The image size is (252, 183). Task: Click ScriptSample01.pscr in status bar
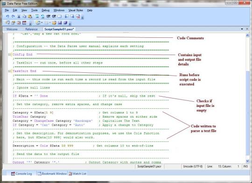tap(149, 166)
